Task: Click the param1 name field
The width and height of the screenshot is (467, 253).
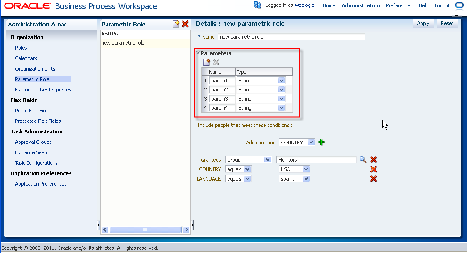Action: coord(222,81)
